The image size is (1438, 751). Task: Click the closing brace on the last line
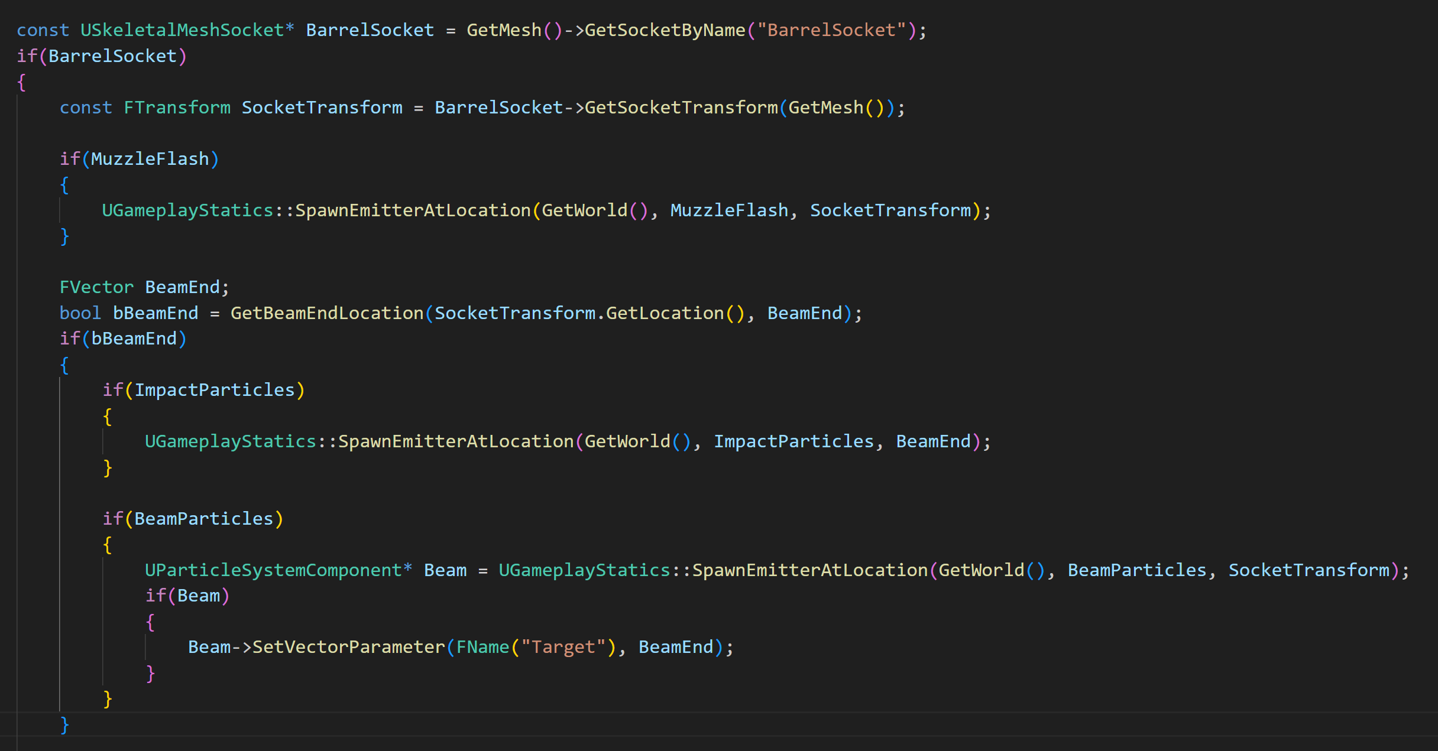64,724
